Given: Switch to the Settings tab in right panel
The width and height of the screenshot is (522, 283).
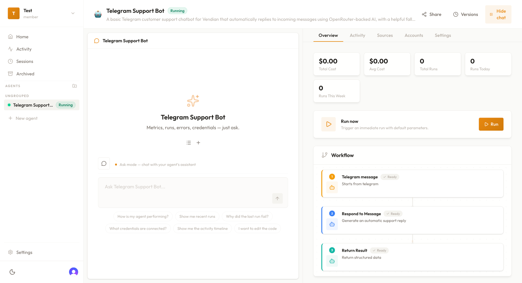Looking at the screenshot, I should pyautogui.click(x=443, y=36).
